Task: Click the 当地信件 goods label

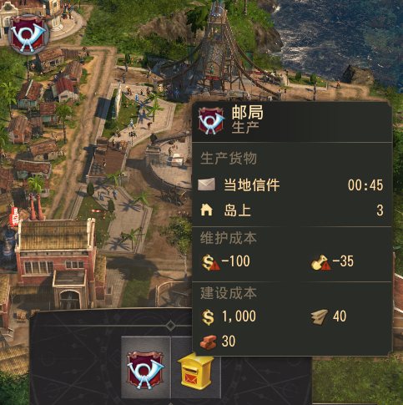Action: (x=252, y=185)
